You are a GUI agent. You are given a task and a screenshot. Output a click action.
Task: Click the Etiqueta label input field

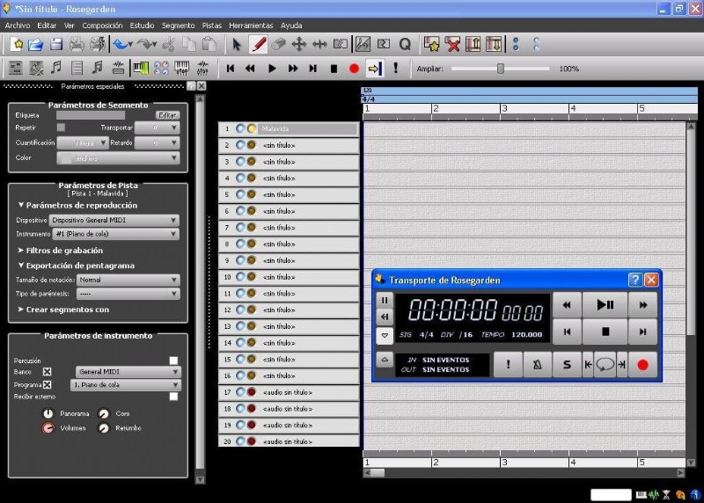point(91,115)
